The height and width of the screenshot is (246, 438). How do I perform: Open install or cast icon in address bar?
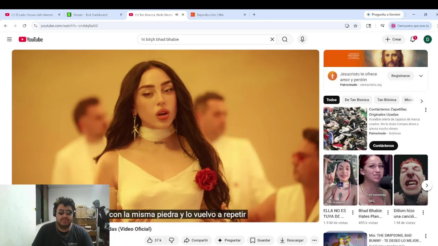(x=347, y=26)
